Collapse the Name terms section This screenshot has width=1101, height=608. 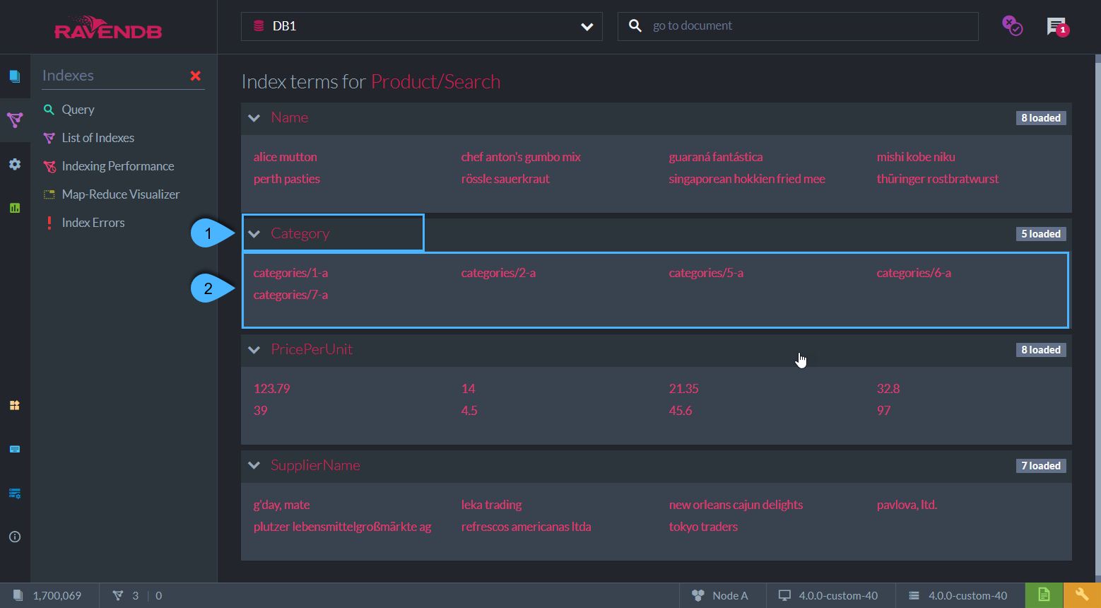(x=254, y=118)
